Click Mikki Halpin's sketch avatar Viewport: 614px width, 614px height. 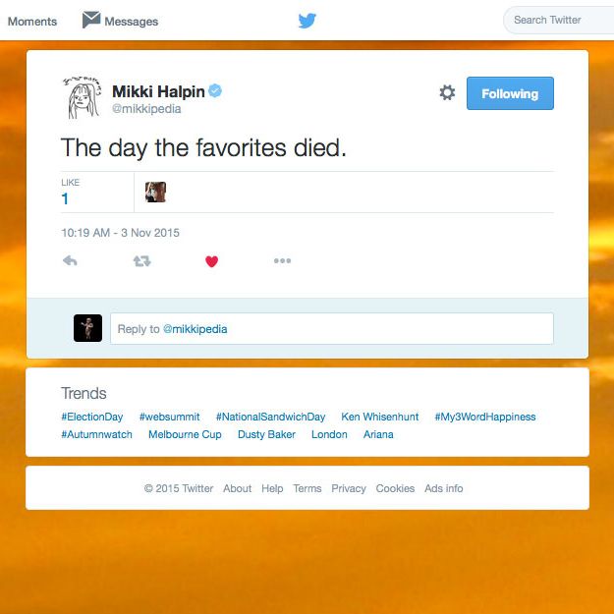(x=83, y=97)
